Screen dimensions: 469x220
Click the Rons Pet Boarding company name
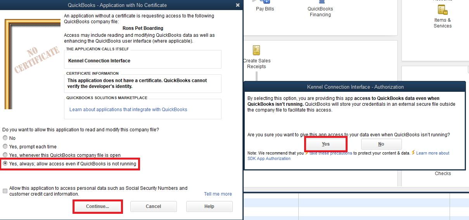point(143,28)
